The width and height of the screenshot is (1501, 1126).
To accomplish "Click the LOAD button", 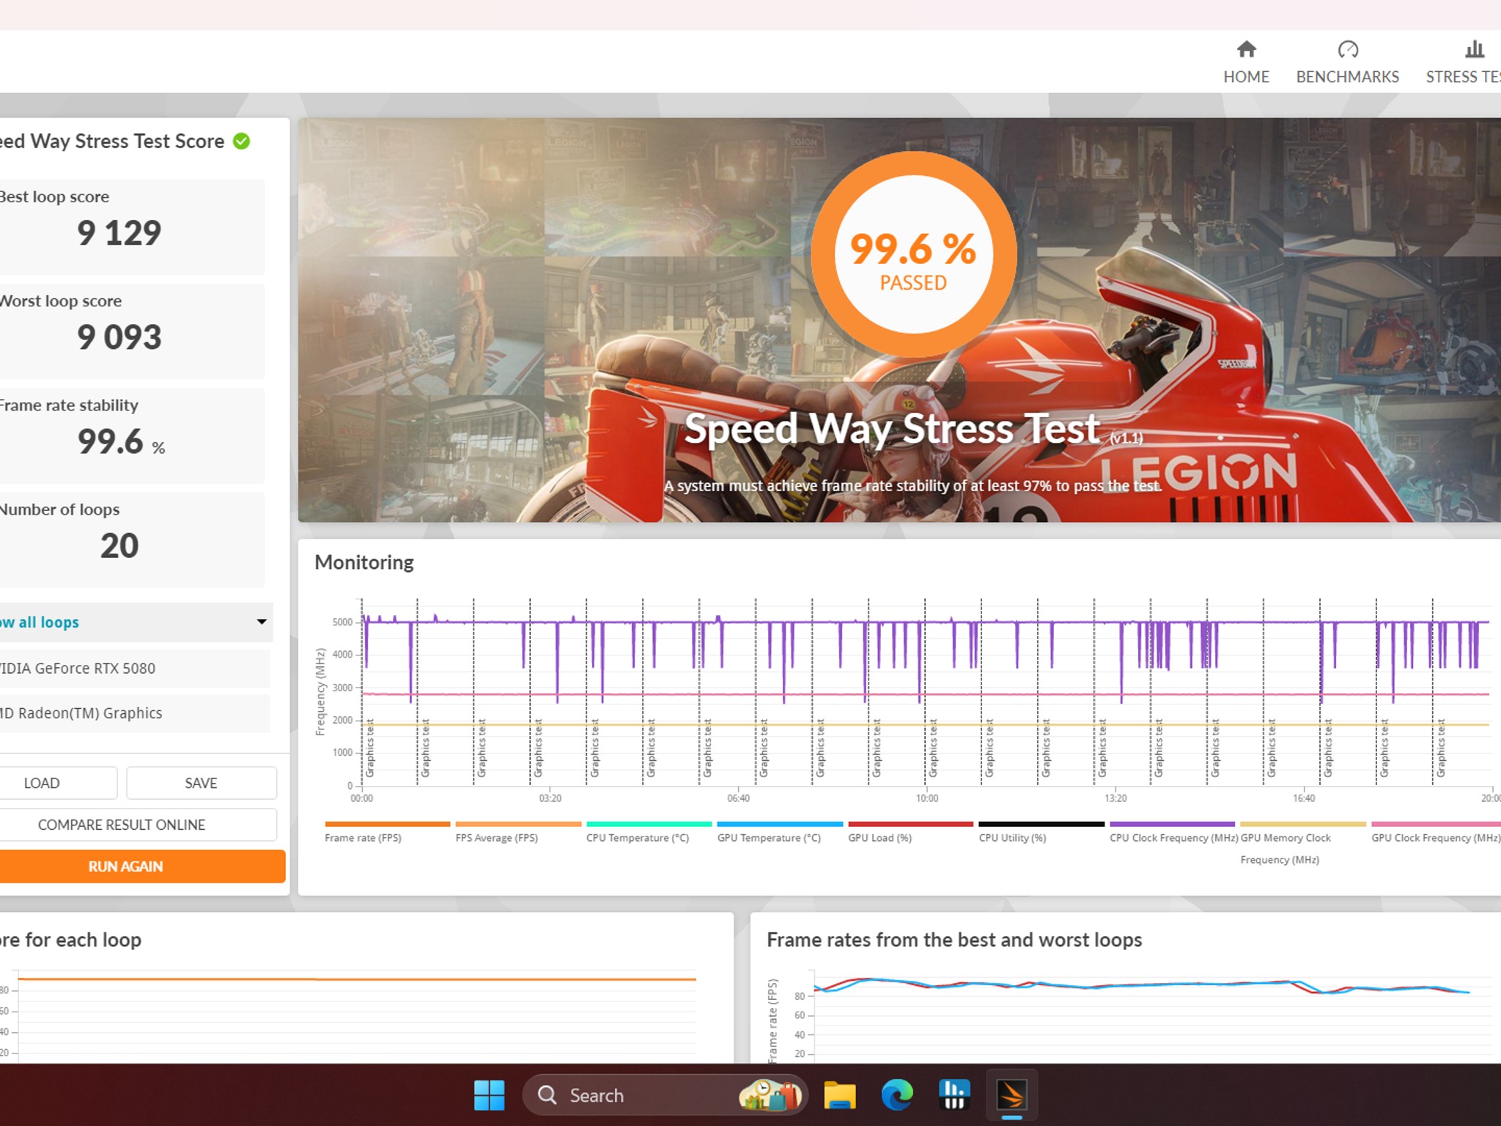I will tap(57, 783).
